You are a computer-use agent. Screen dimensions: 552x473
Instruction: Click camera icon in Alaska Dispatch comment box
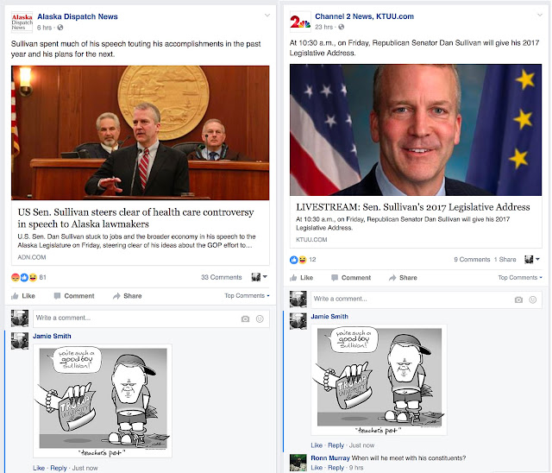tap(245, 318)
